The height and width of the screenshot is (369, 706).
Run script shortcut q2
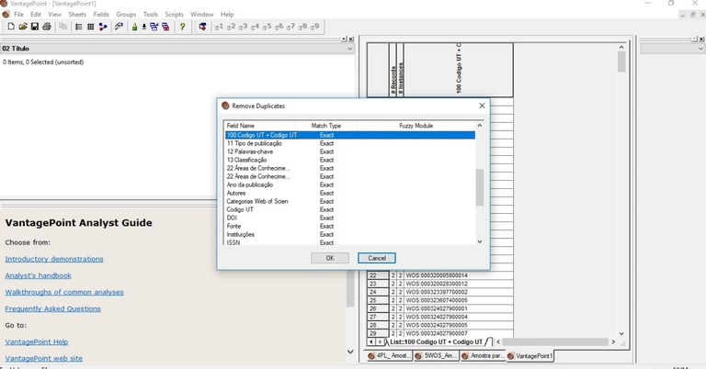coord(231,27)
